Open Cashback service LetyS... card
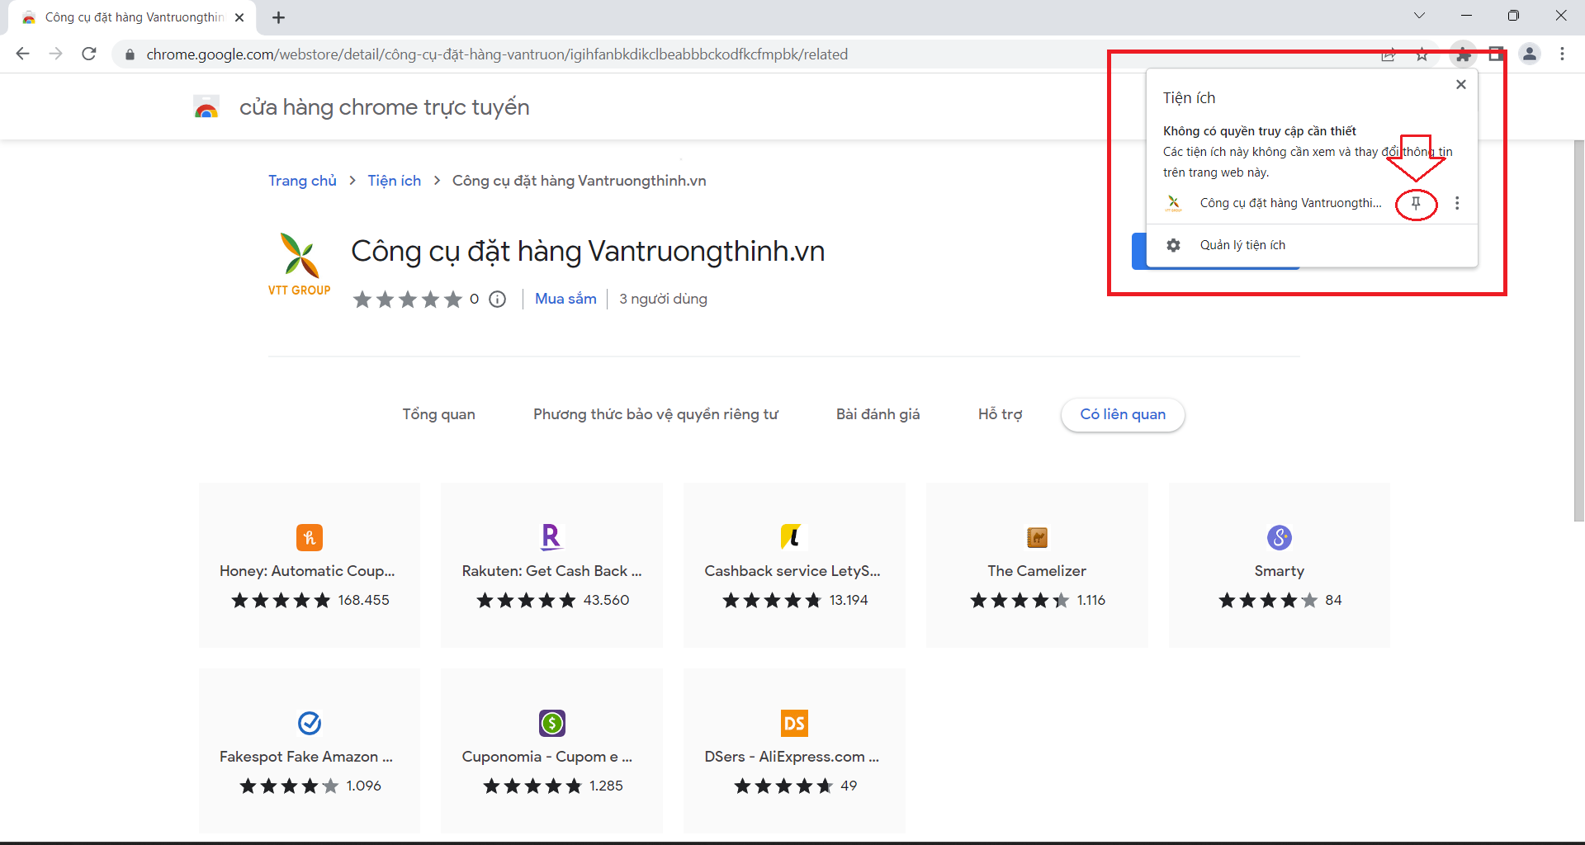 (x=794, y=565)
